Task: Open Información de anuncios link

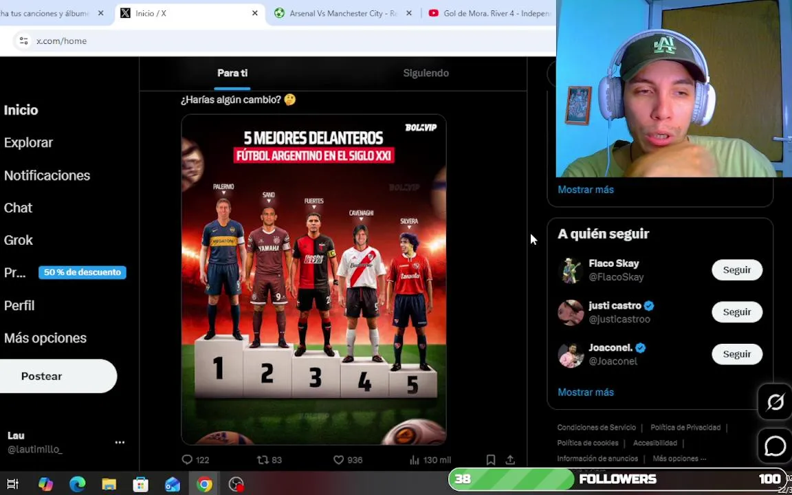Action: (597, 459)
